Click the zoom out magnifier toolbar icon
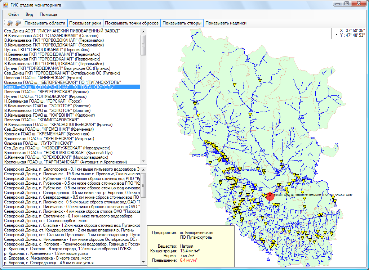 point(18,23)
